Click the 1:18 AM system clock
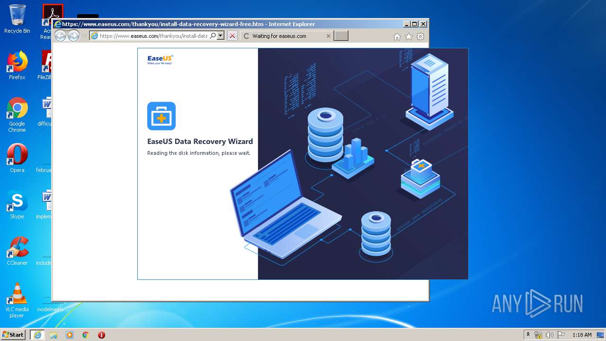The height and width of the screenshot is (341, 606). pos(582,335)
